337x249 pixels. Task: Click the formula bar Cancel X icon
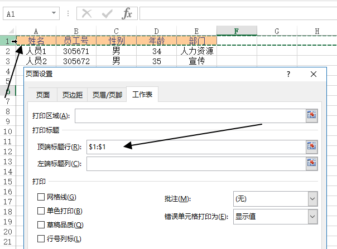tap(87, 13)
